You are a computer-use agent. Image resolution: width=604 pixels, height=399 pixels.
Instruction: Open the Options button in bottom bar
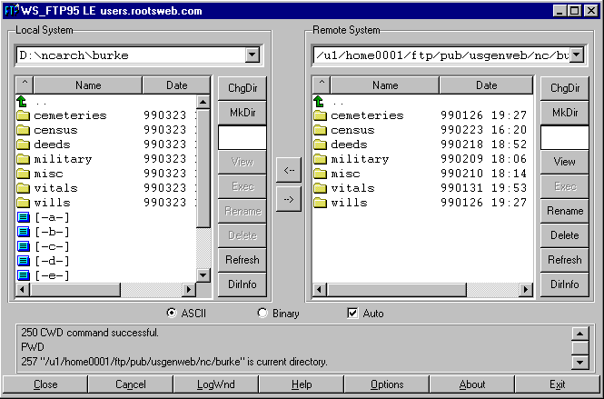click(387, 384)
